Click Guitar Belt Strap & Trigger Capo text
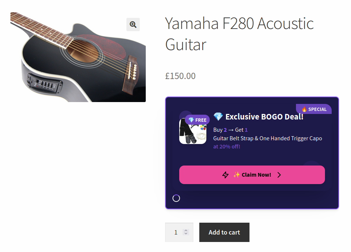This screenshot has height=252, width=351. tap(268, 138)
